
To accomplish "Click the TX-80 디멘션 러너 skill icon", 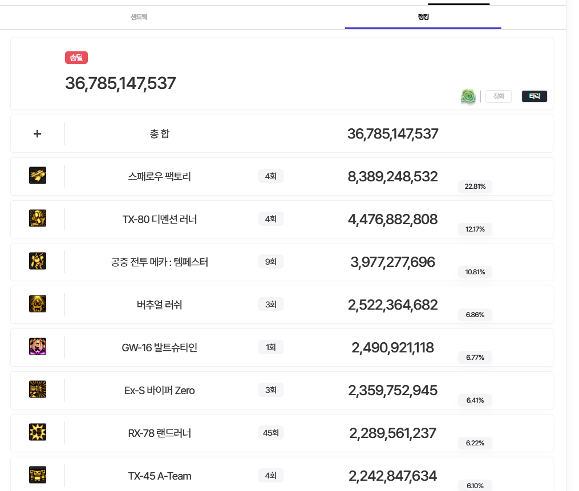I will 38,218.
